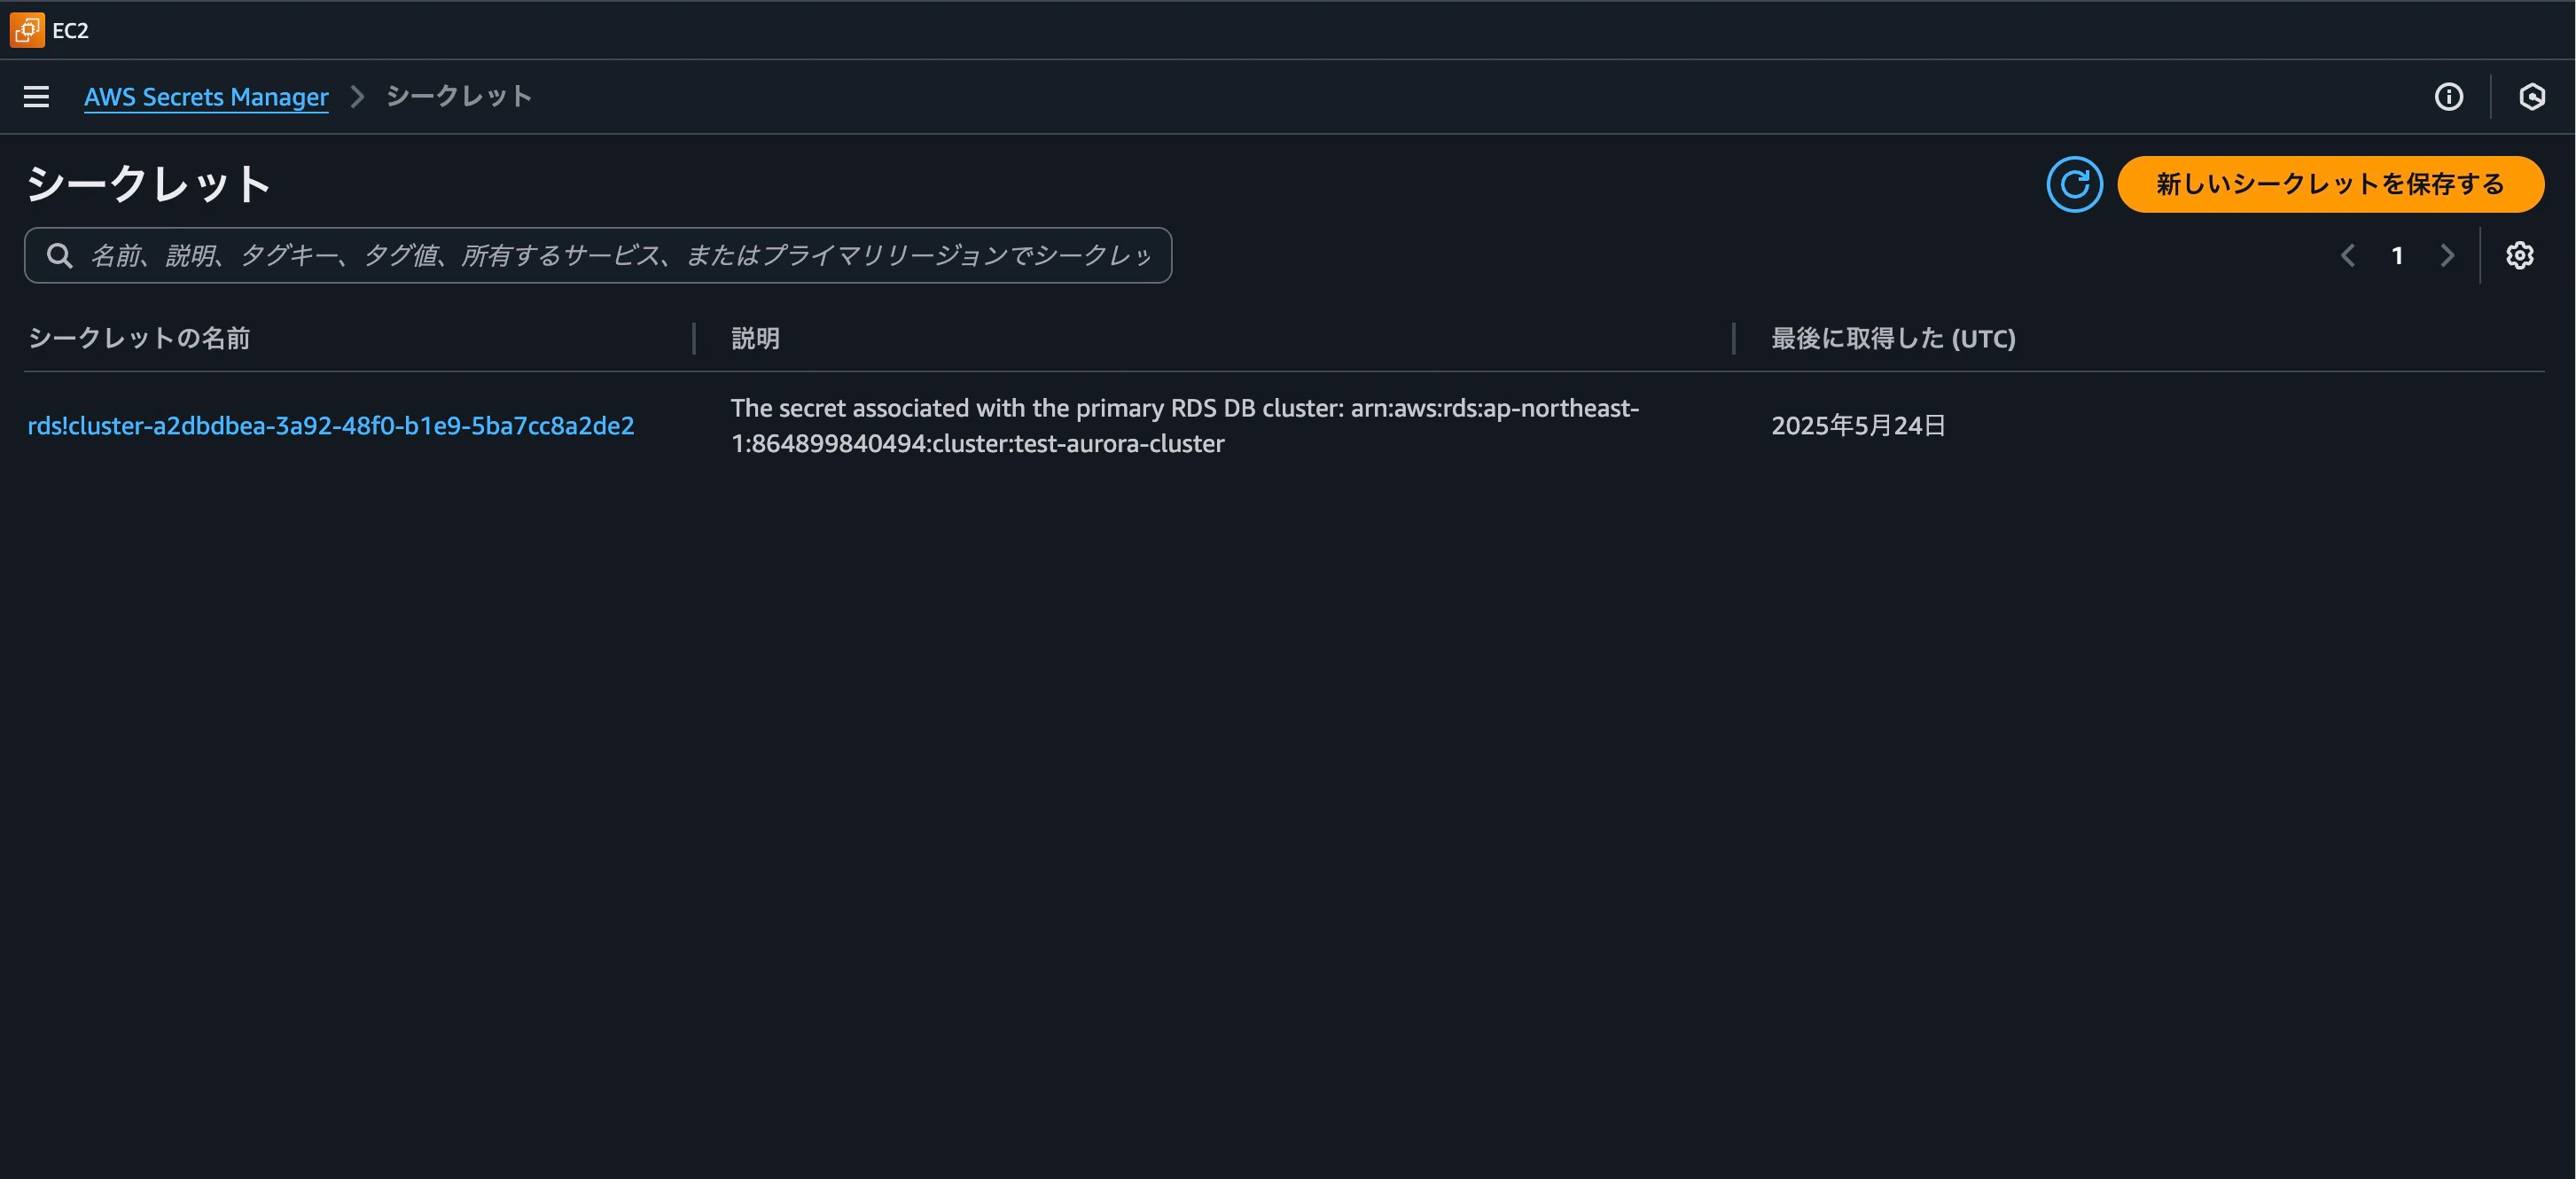Image resolution: width=2576 pixels, height=1179 pixels.
Task: Sort by the シークレットの名前 column header
Action: tap(140, 338)
